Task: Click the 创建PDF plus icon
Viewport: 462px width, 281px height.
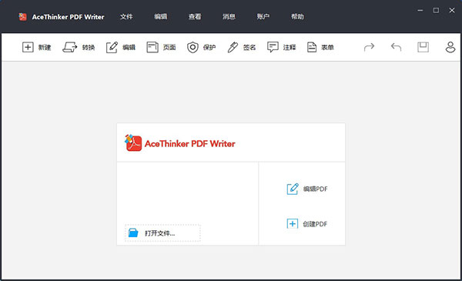Action: pyautogui.click(x=293, y=224)
